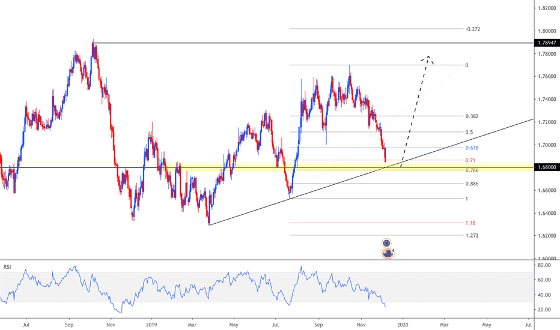Open the stacked flag event icon marked 4
560x330 pixels.
(388, 253)
